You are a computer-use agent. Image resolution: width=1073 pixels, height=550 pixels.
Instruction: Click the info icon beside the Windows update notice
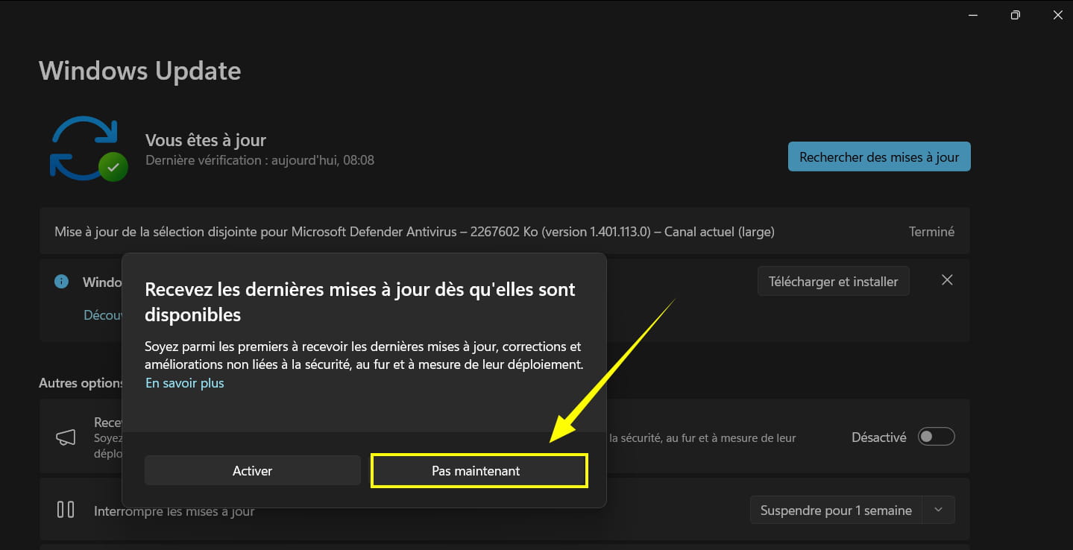point(62,282)
